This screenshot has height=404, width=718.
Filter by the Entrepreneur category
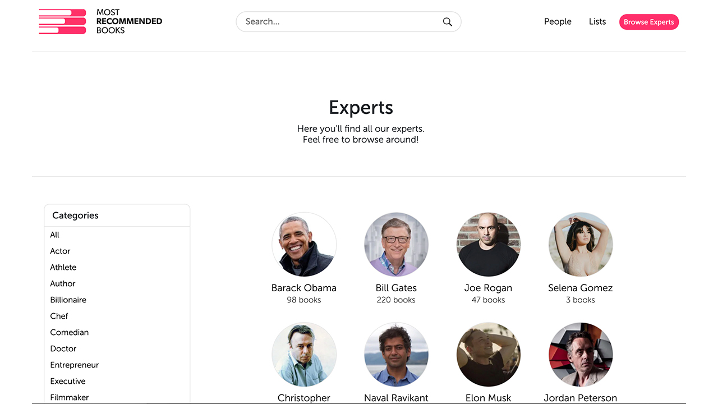[75, 365]
